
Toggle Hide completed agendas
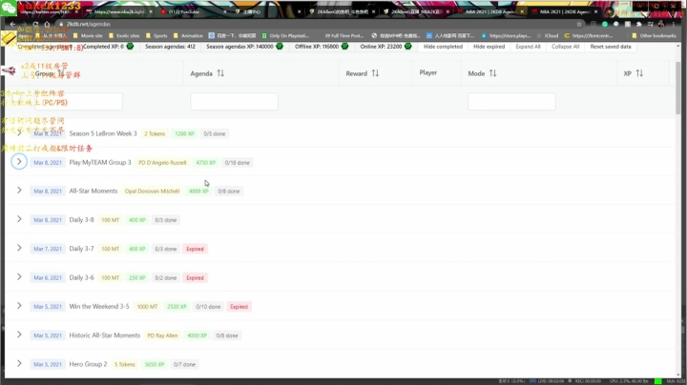(443, 47)
